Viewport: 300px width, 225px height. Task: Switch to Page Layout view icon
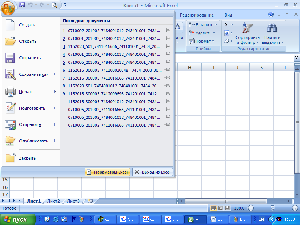pos(221,208)
